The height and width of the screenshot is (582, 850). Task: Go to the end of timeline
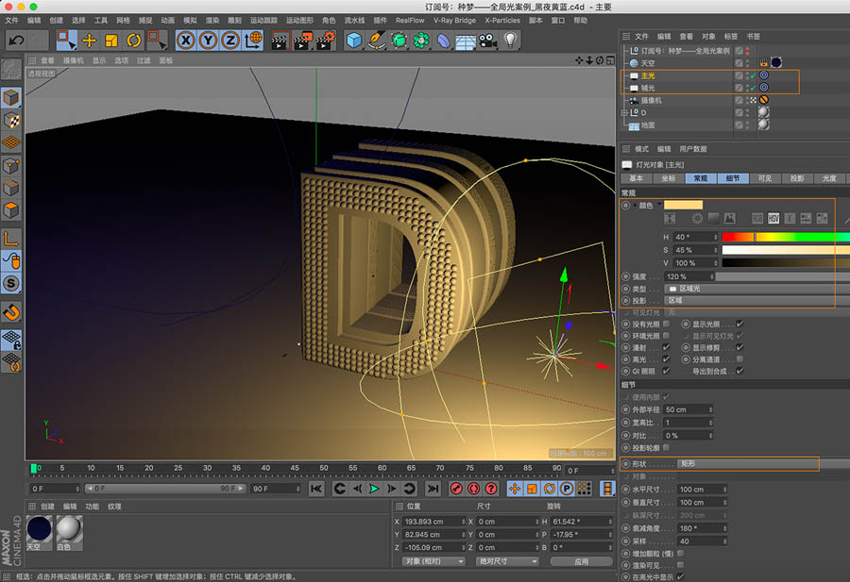click(x=433, y=489)
